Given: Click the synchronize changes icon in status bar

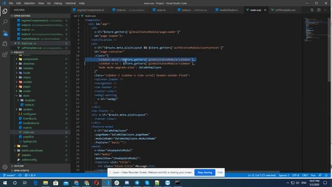Looking at the screenshot, I should (20, 176).
